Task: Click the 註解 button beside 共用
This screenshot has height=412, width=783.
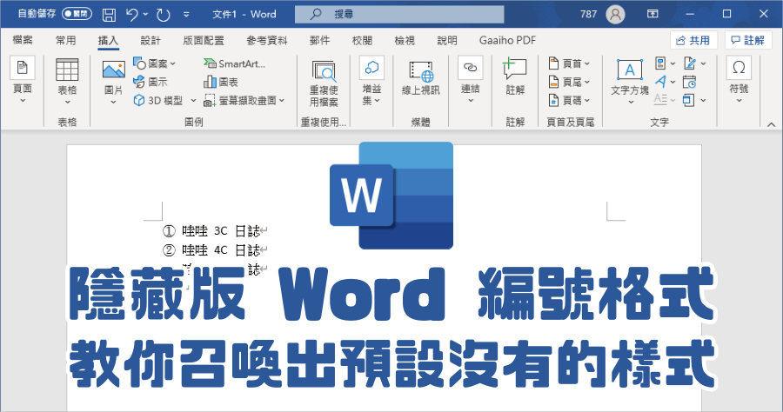Action: pos(748,40)
